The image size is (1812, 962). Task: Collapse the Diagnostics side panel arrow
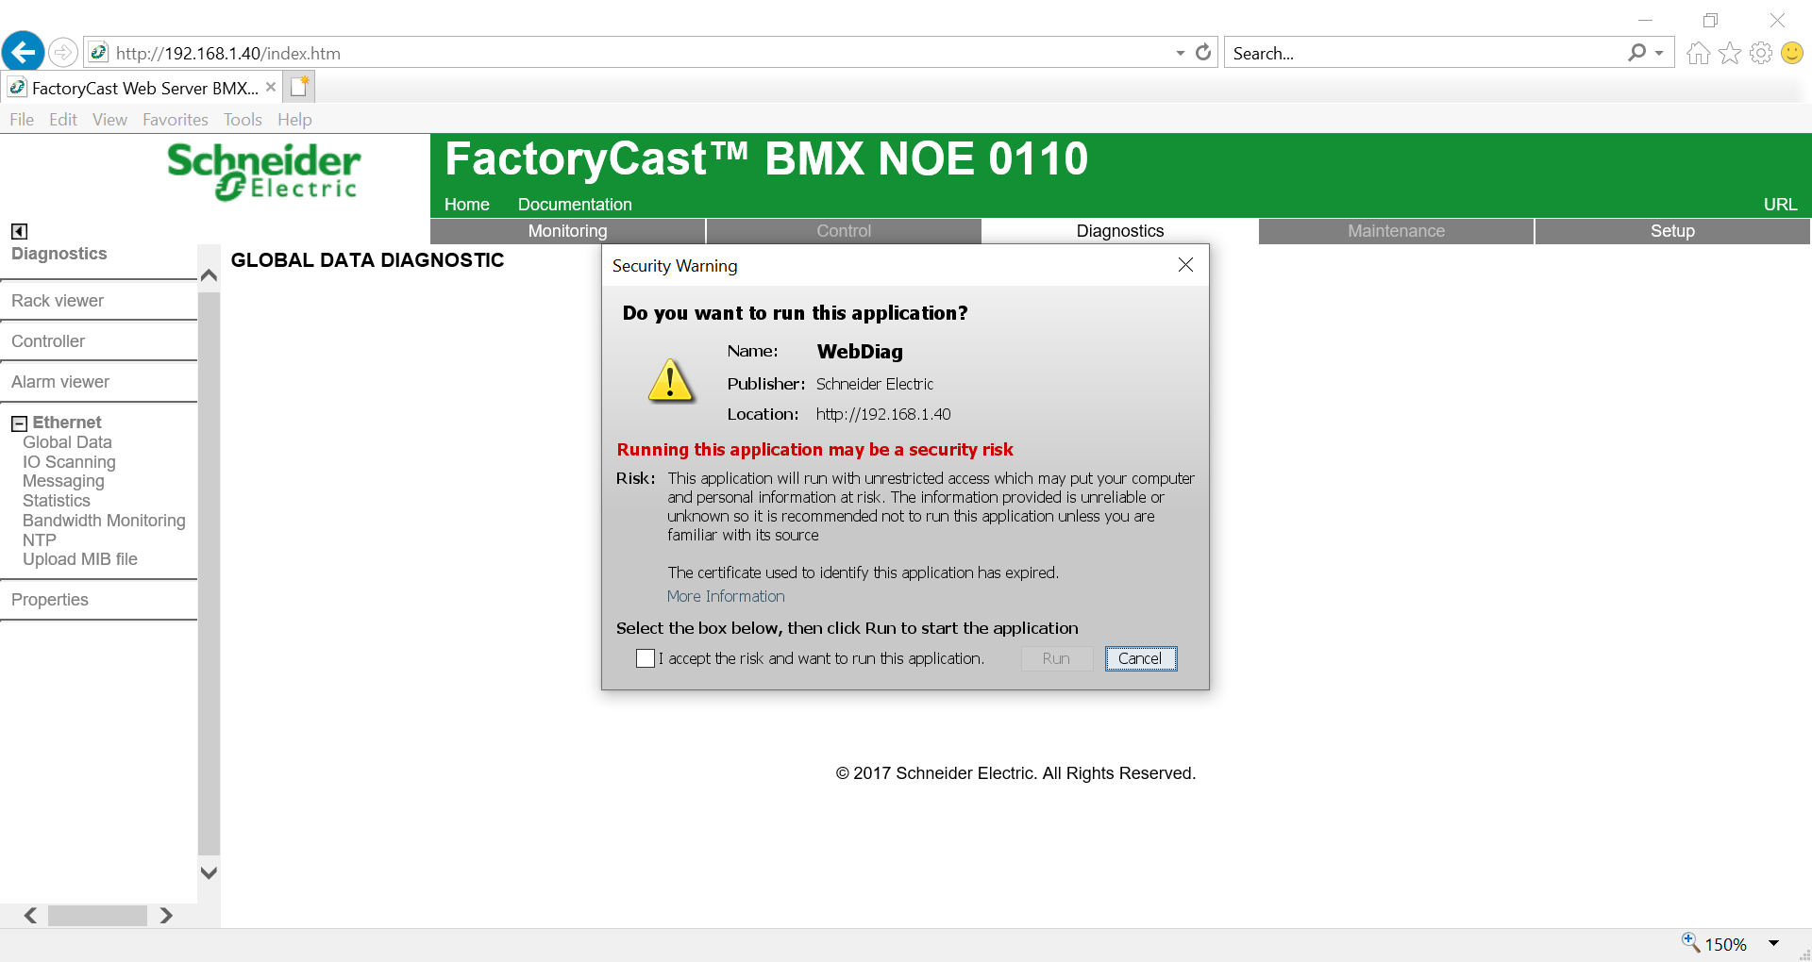click(19, 231)
